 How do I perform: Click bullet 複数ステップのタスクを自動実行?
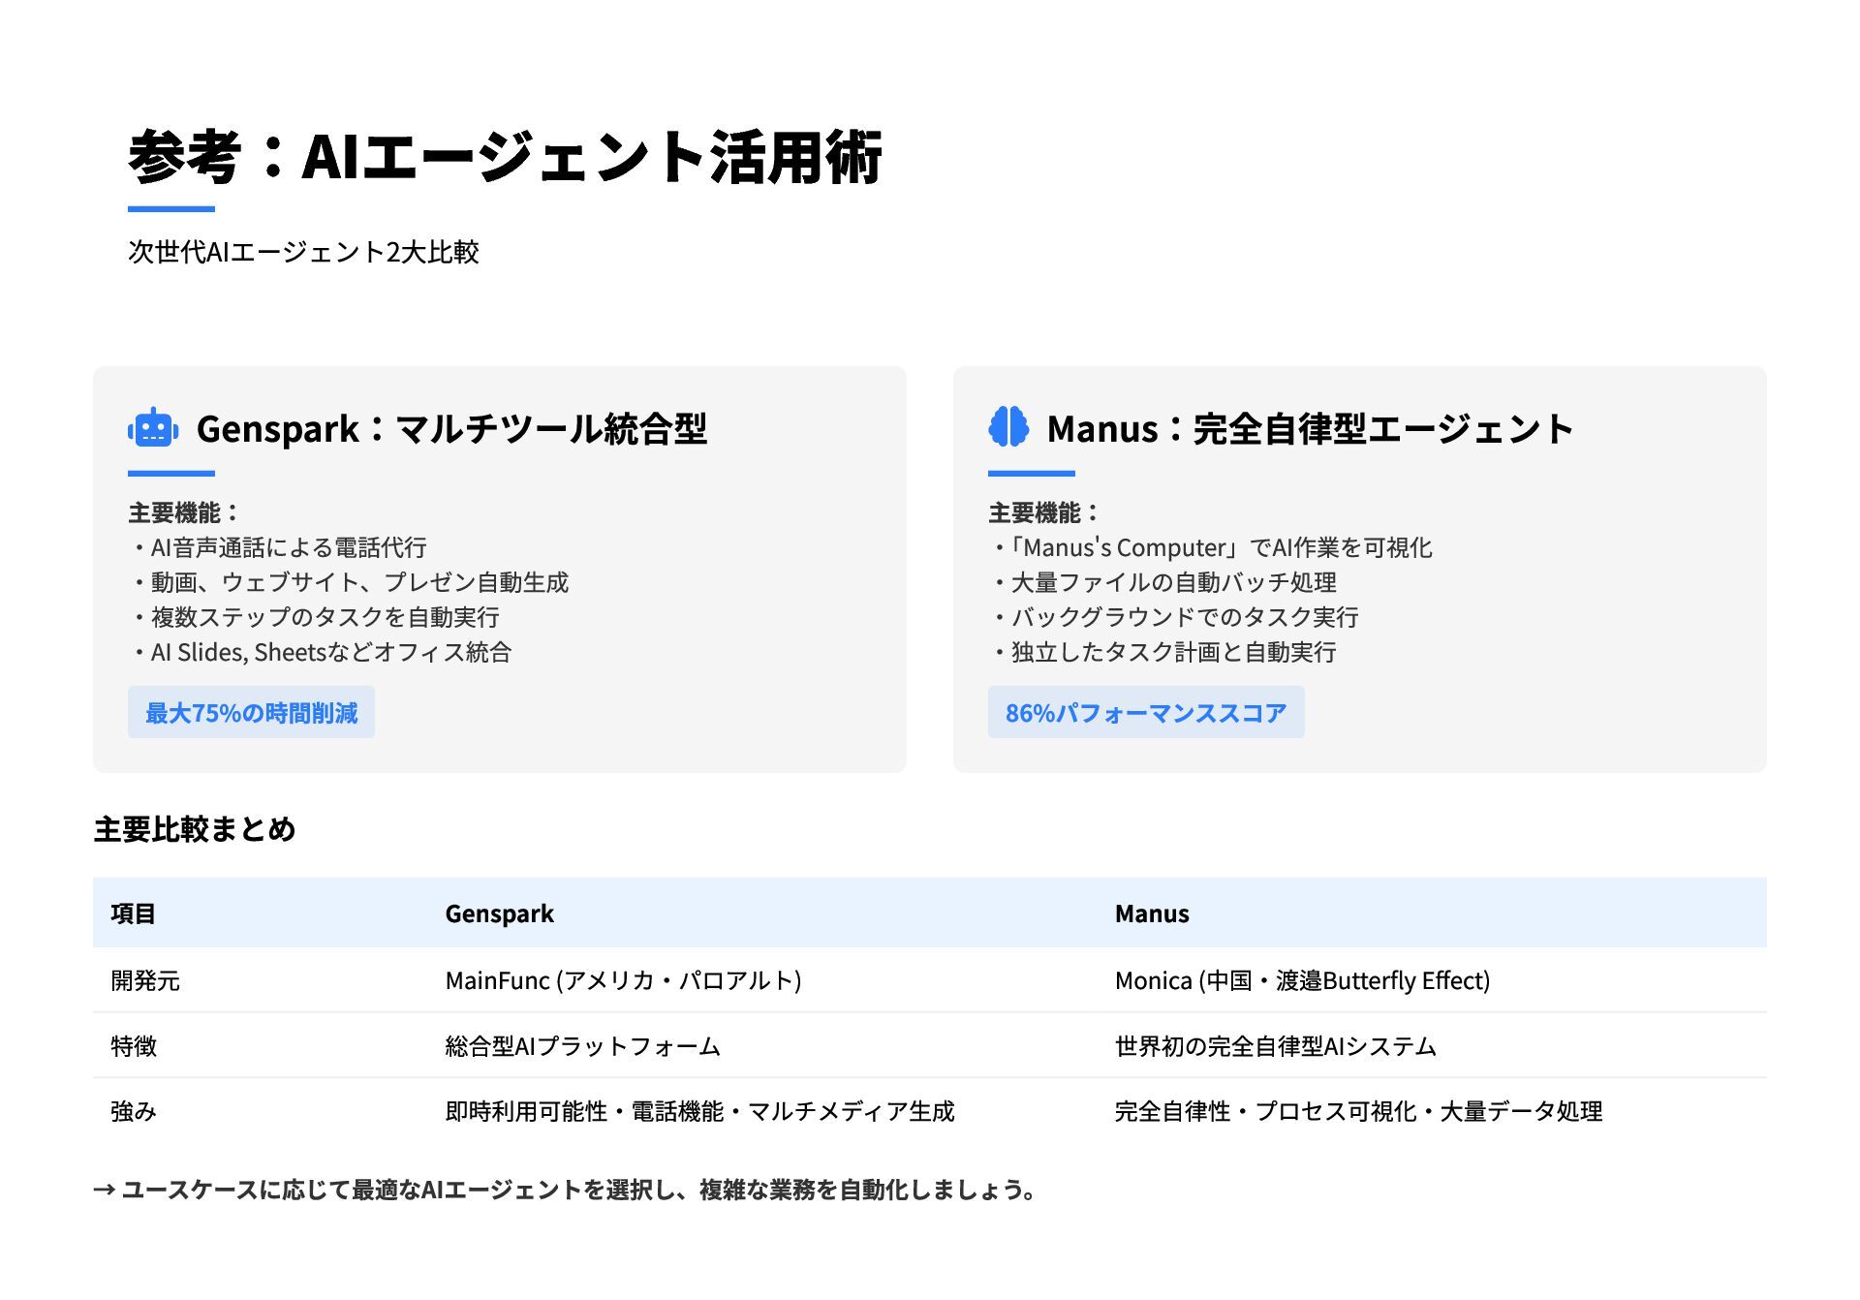coord(314,617)
